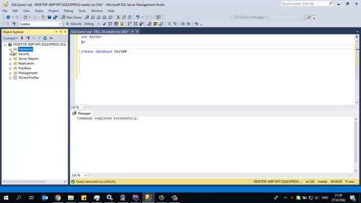Viewport: 361px width, 203px height.
Task: Save the current query with Save icon
Action: point(49,17)
